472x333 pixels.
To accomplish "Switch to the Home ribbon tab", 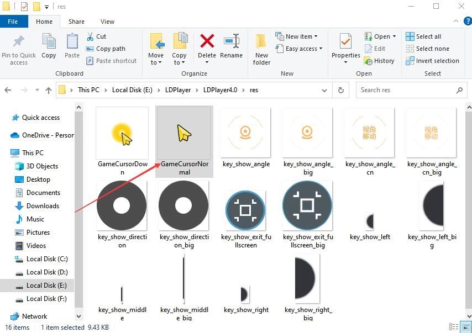I will 44,22.
